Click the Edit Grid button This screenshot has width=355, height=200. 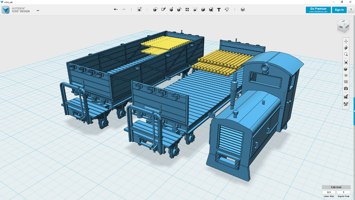tap(336, 187)
